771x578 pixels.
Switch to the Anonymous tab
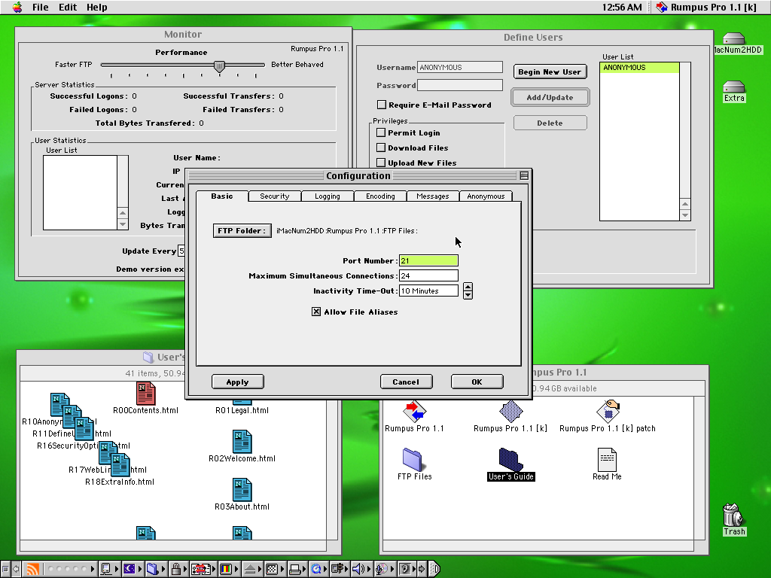tap(486, 196)
